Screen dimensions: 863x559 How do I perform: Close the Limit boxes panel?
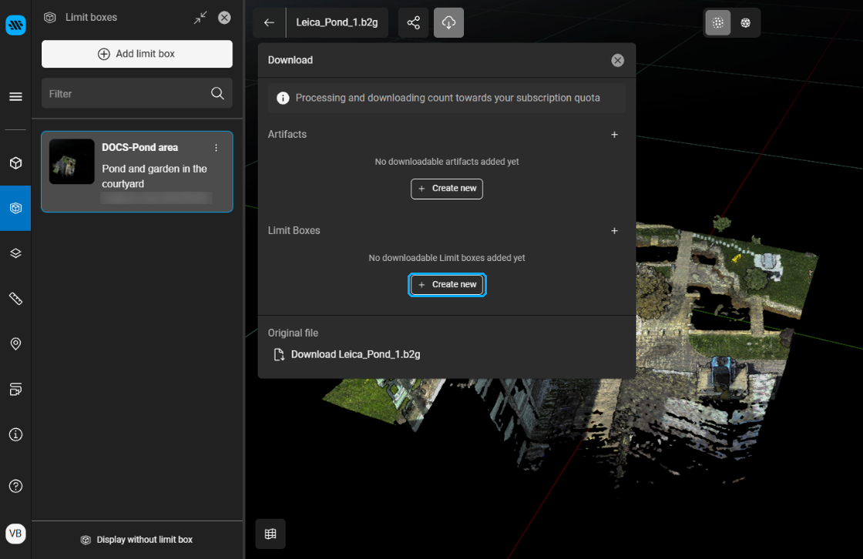click(224, 18)
